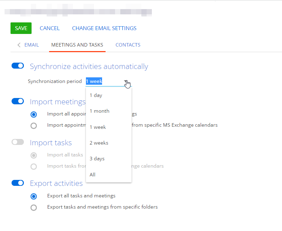Select Import all appointments radio button
Image resolution: width=282 pixels, height=231 pixels.
[x=34, y=114]
